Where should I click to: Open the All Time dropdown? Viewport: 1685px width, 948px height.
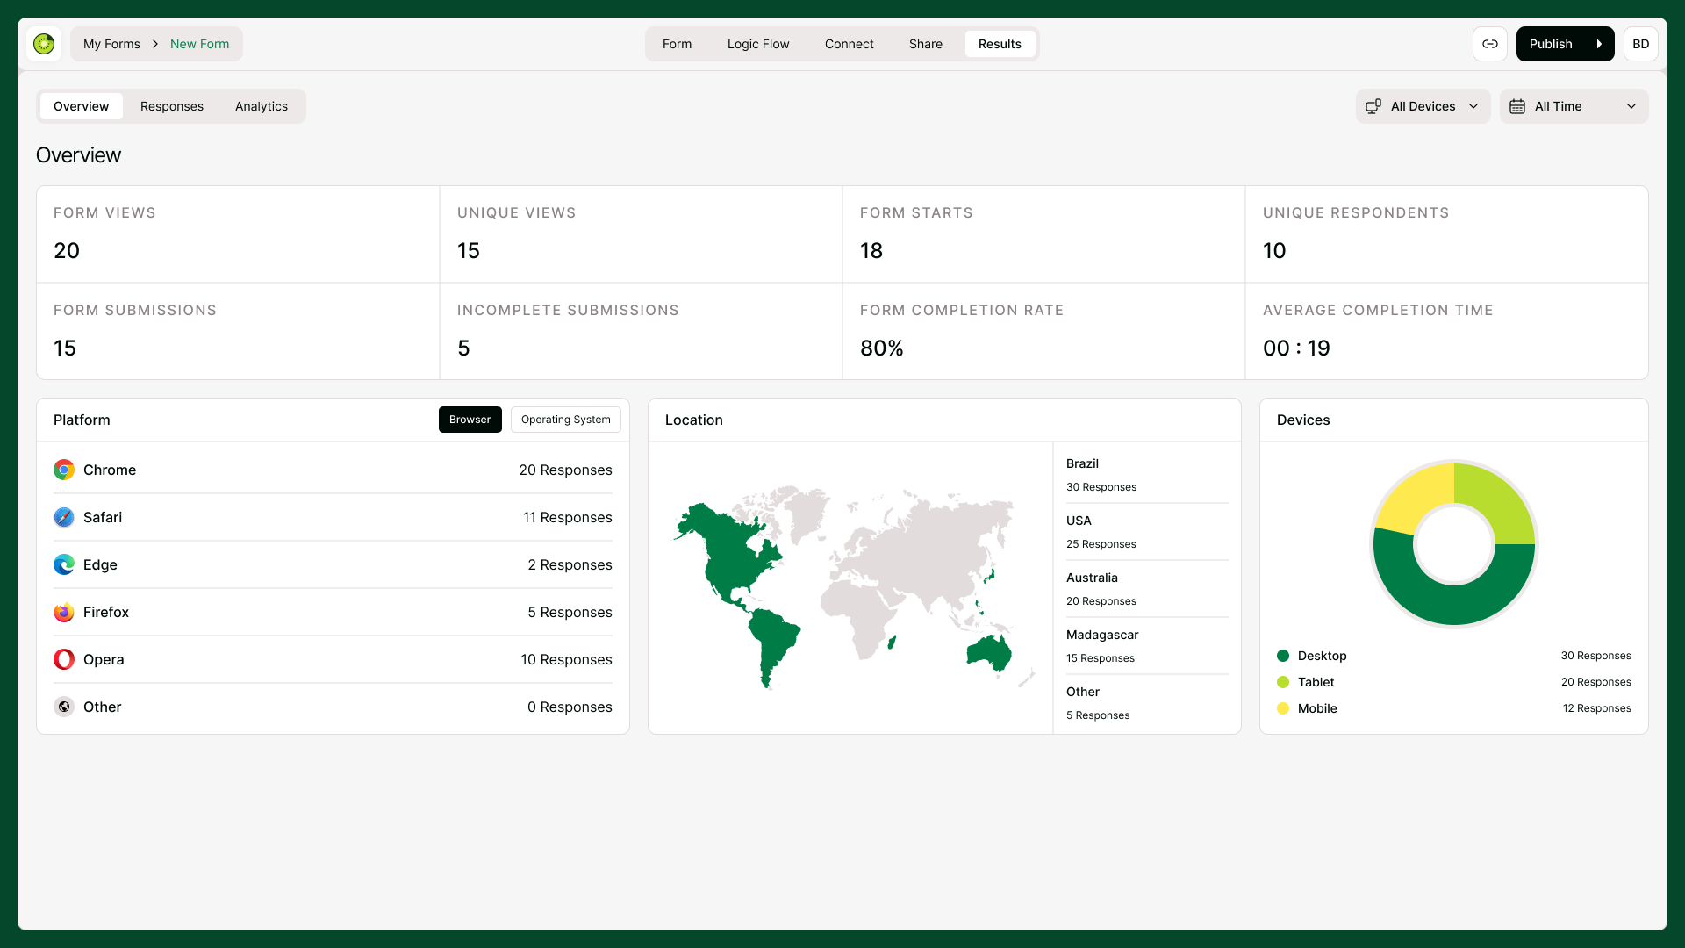[1574, 106]
